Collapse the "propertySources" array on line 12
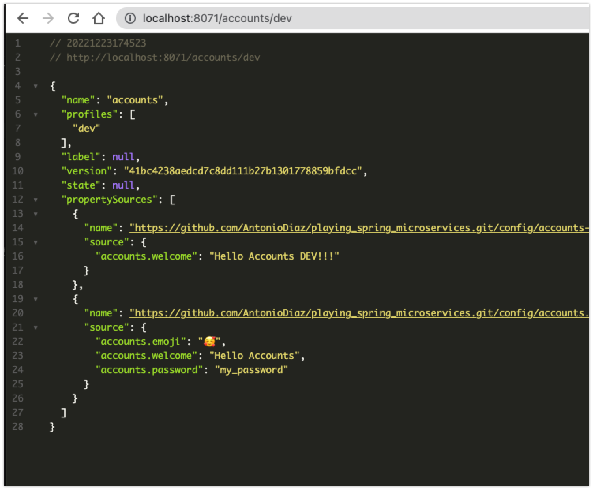 [36, 200]
